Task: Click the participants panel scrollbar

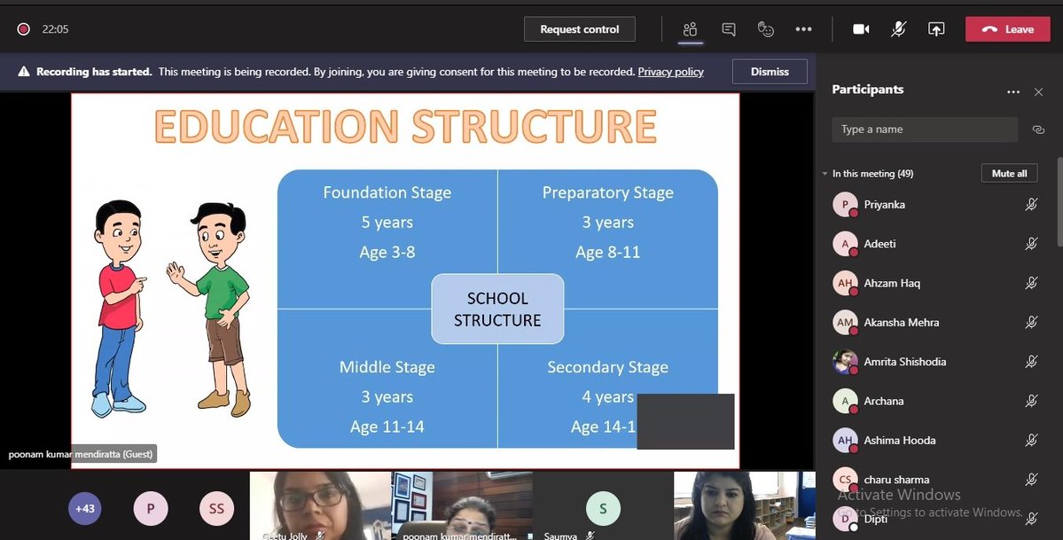Action: [1059, 204]
